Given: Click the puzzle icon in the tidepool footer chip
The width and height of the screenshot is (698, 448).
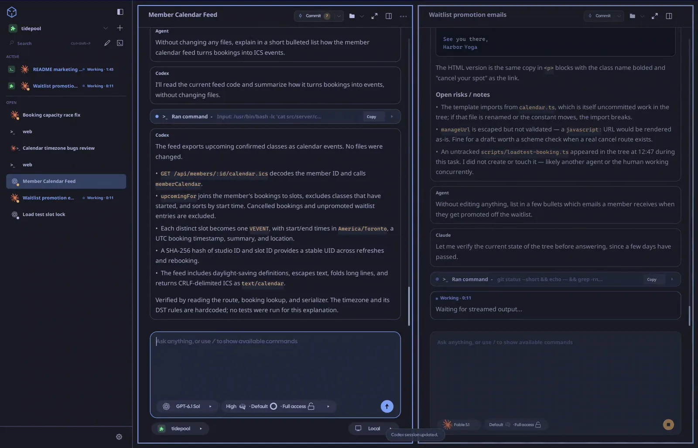Looking at the screenshot, I should pos(161,429).
